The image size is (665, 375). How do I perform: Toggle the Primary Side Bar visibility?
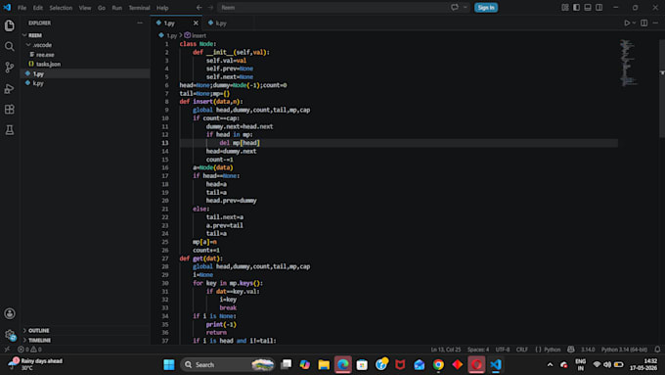point(576,7)
